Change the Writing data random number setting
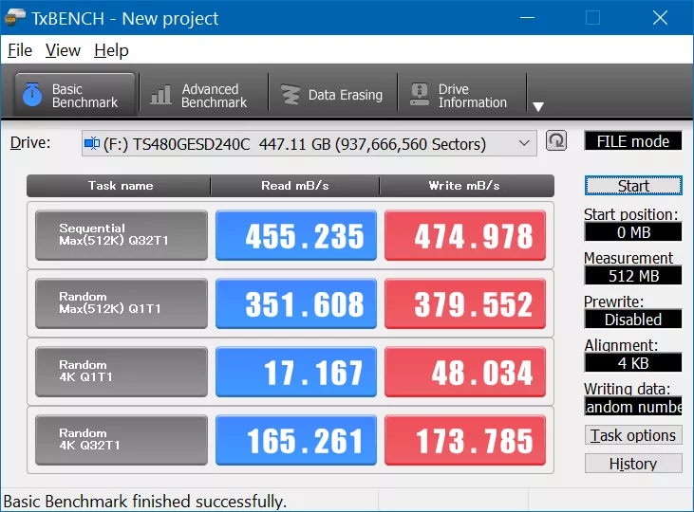The height and width of the screenshot is (512, 694). click(633, 407)
